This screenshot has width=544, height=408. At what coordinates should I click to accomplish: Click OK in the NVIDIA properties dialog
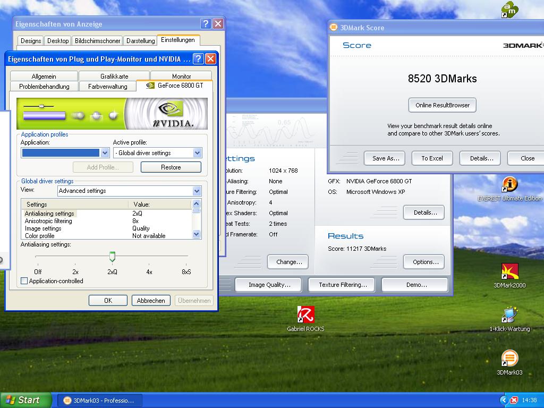click(x=108, y=300)
